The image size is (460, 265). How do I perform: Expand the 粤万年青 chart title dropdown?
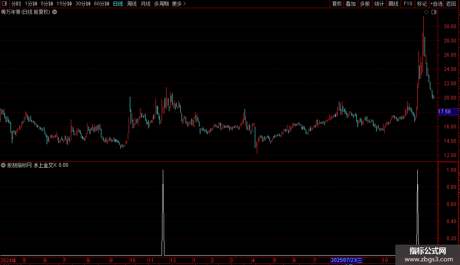(x=55, y=12)
